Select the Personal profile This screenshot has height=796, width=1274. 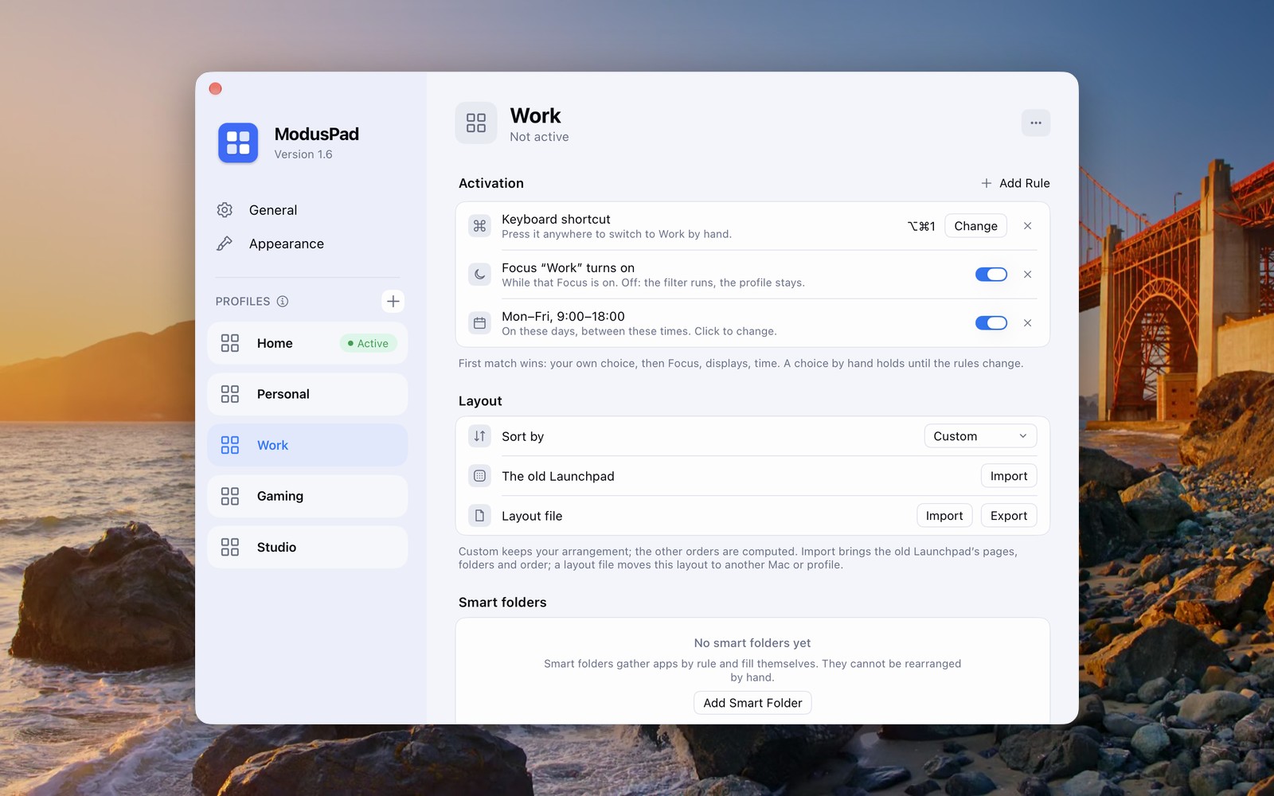tap(307, 394)
